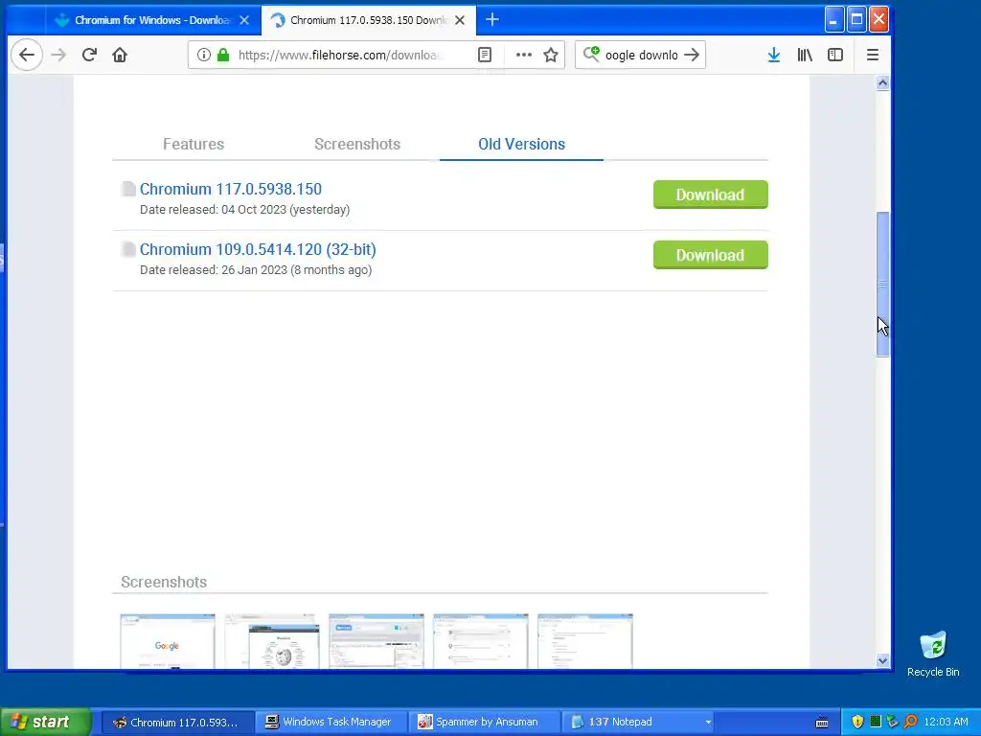Open the library bookmarks and history
The width and height of the screenshot is (981, 736).
(805, 55)
